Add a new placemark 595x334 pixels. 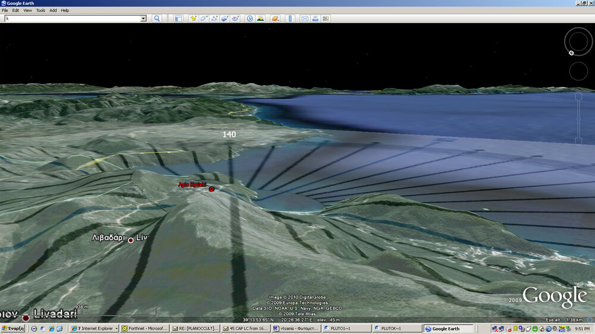193,18
